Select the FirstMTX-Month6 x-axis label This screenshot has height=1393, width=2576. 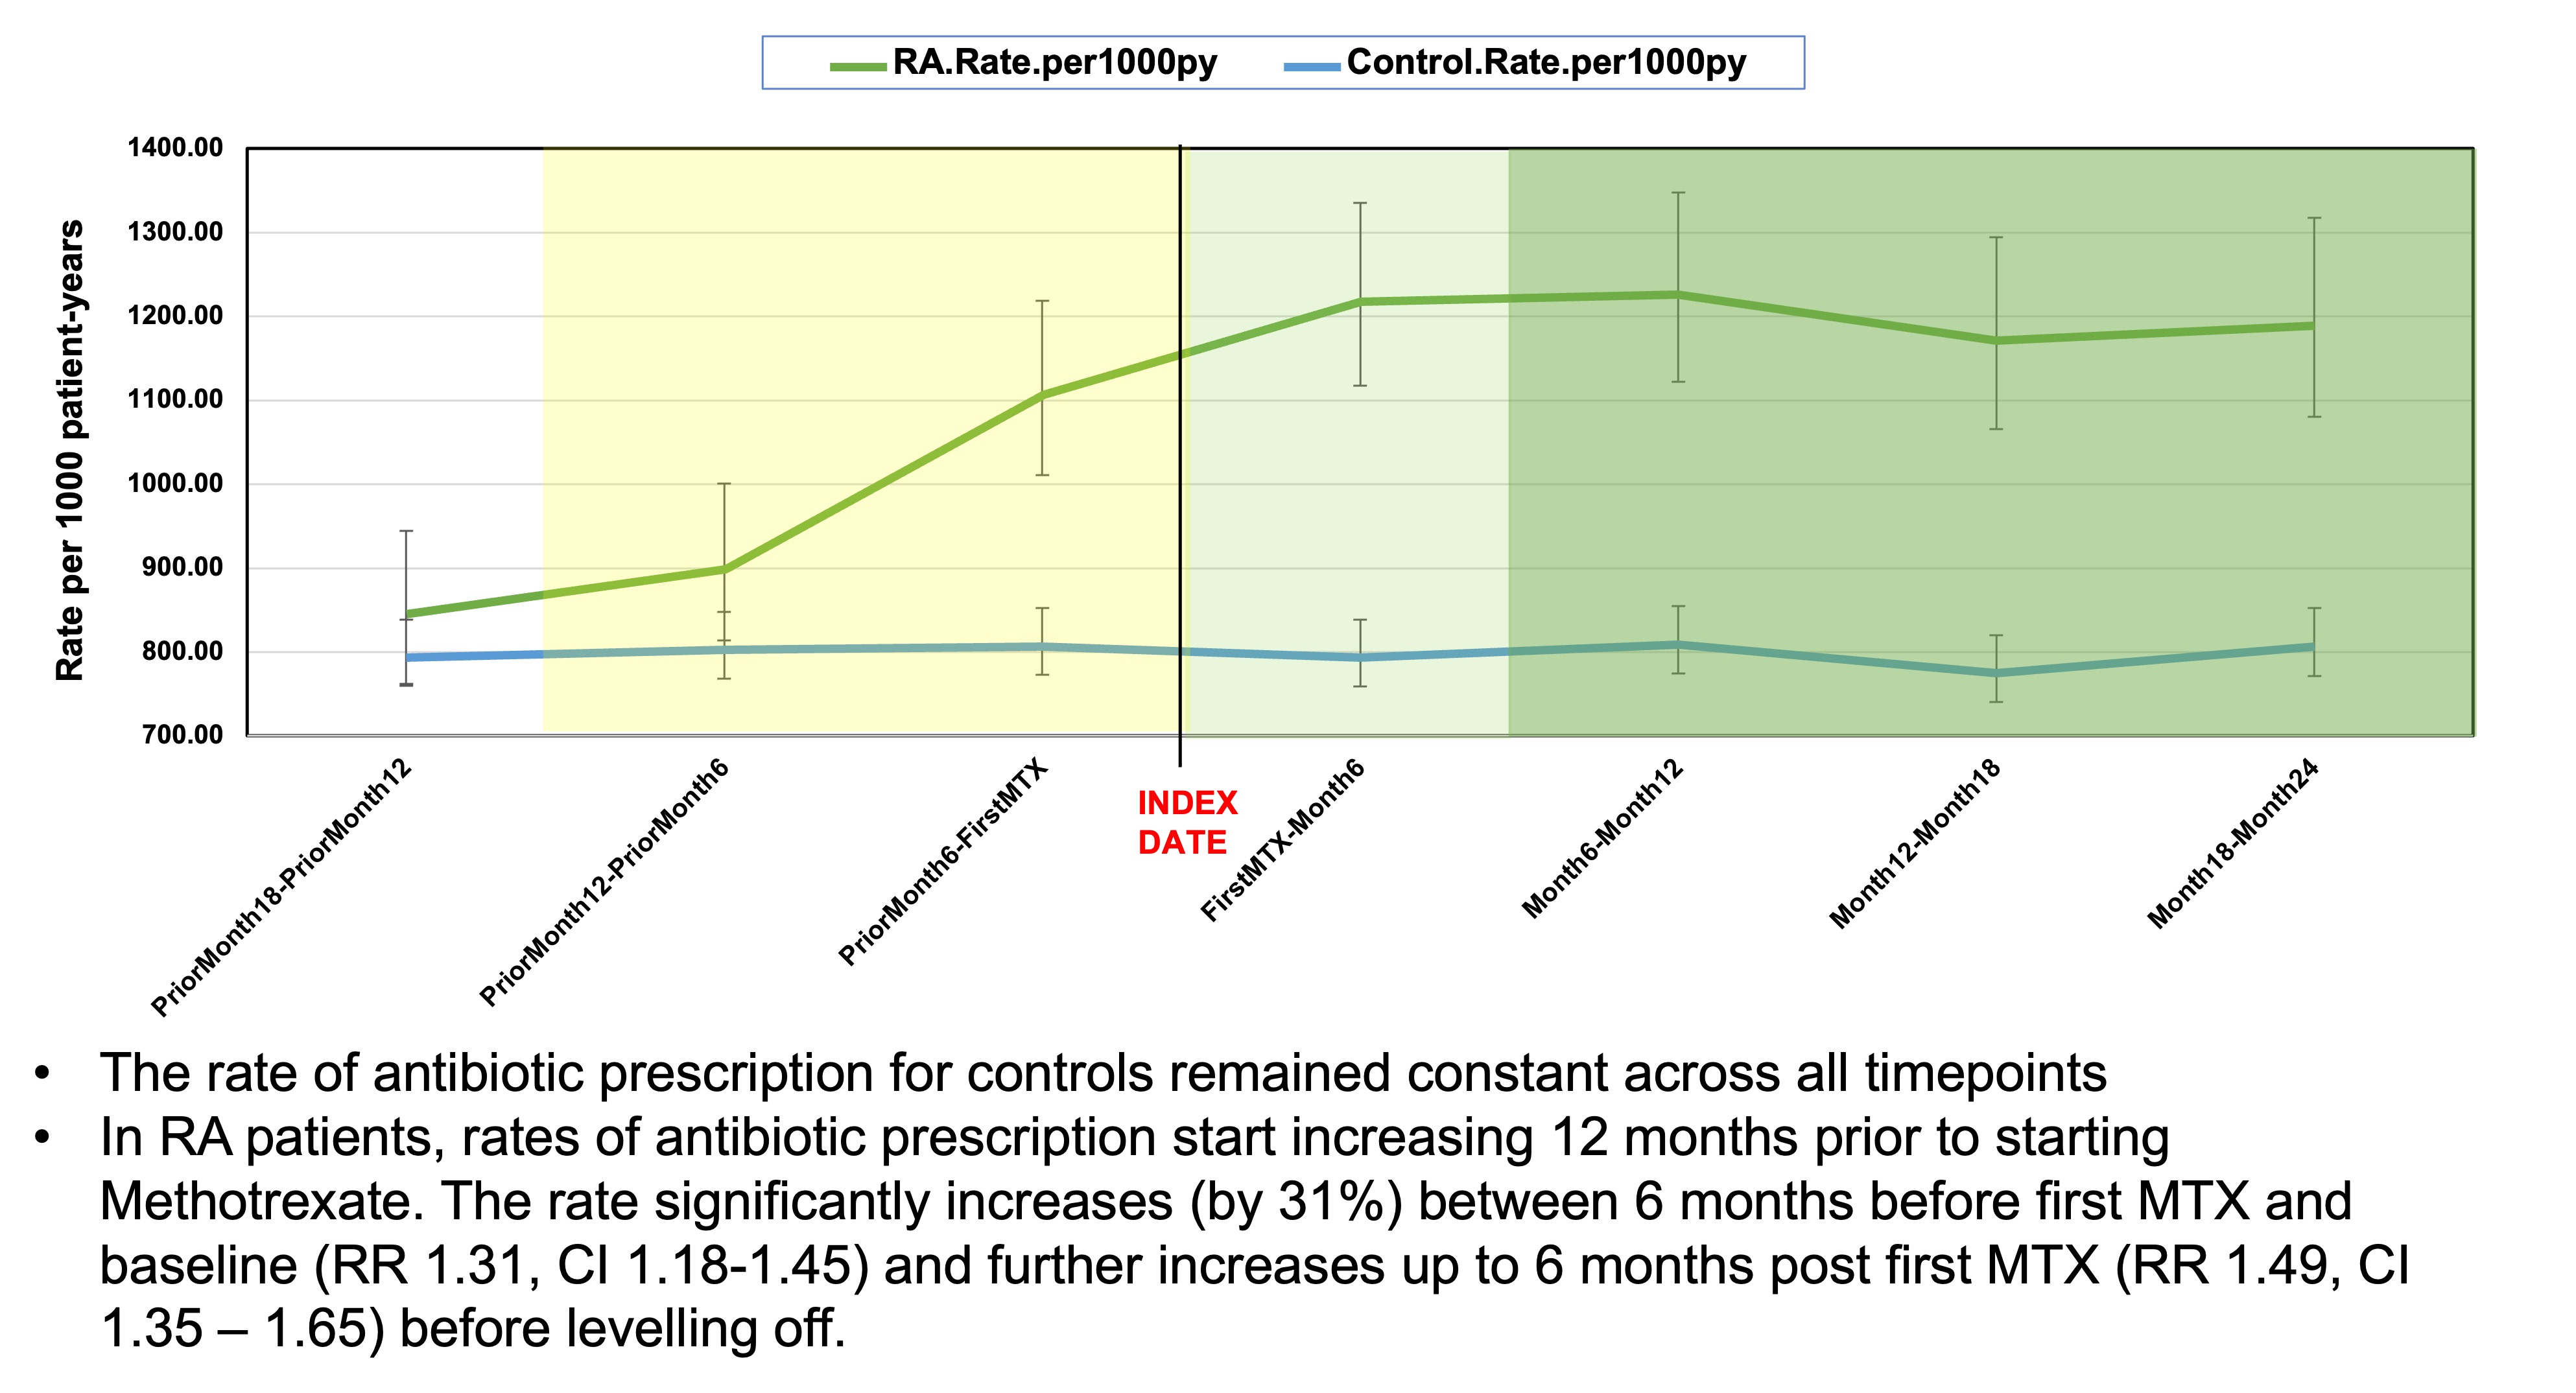coord(1283,840)
